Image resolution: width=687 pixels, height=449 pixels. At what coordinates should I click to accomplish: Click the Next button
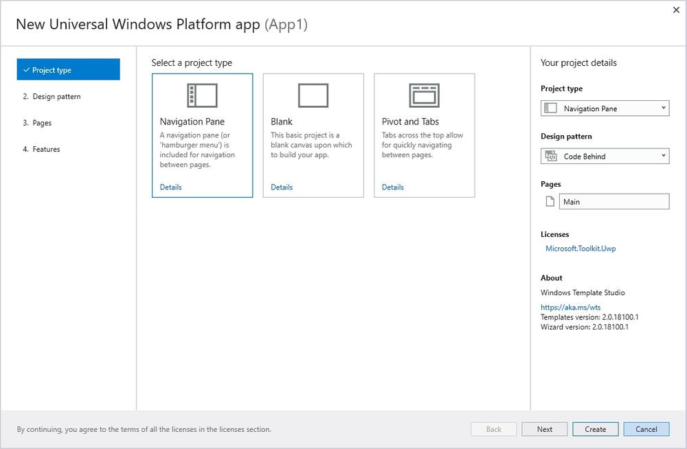pyautogui.click(x=545, y=429)
